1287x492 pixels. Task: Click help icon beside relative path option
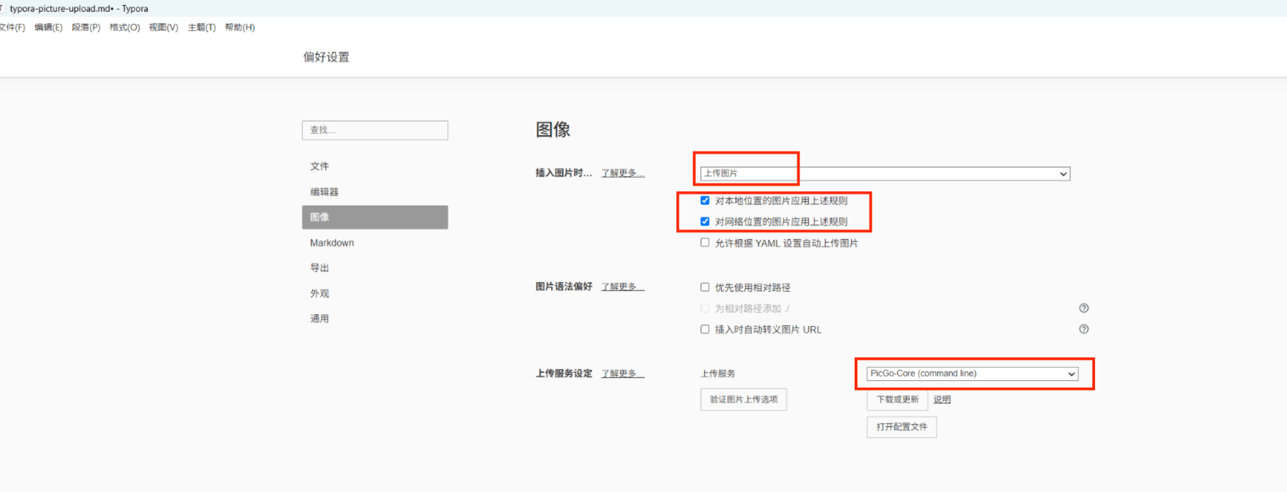(x=1083, y=308)
